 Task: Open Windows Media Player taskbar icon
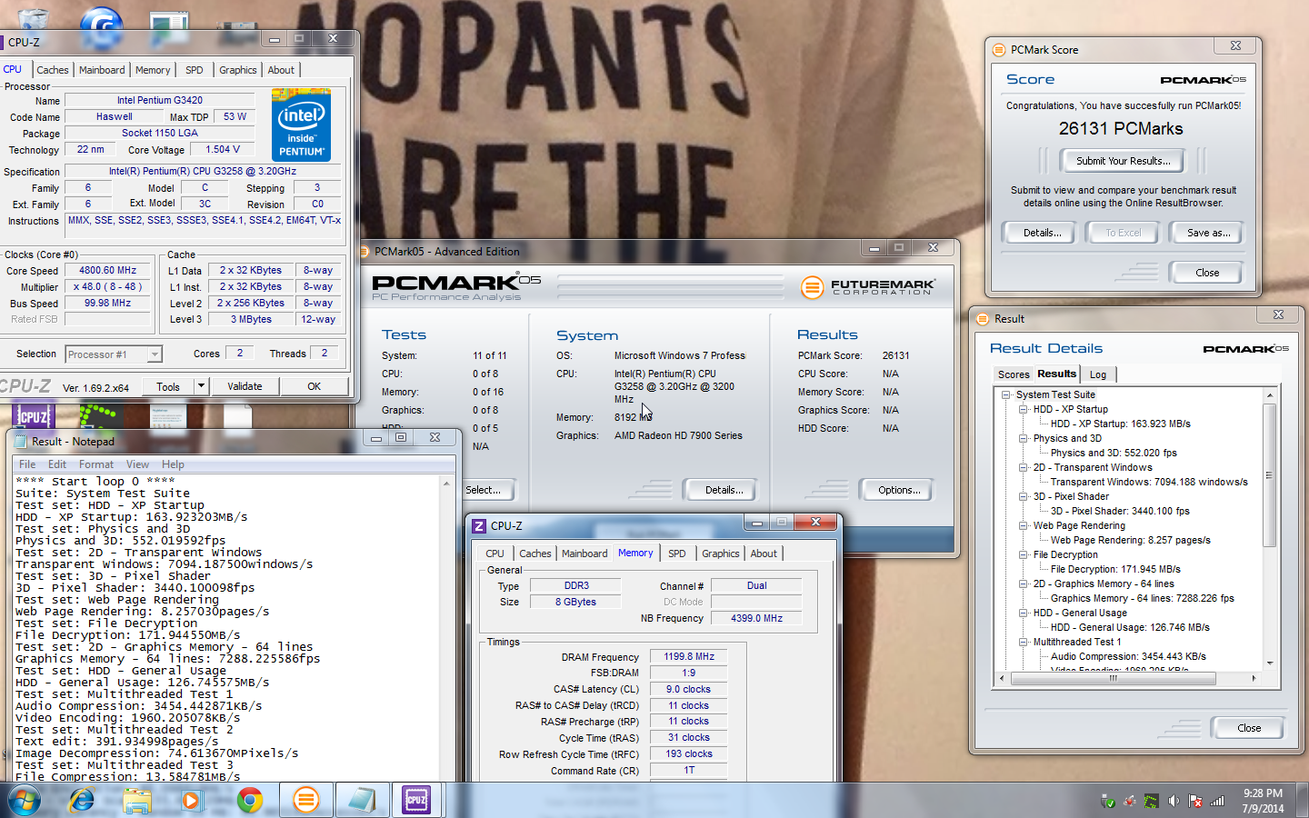191,800
